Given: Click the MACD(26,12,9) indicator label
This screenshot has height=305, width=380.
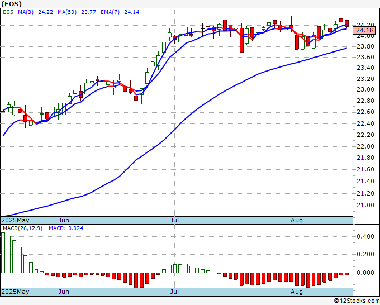Looking at the screenshot, I should 22,228.
